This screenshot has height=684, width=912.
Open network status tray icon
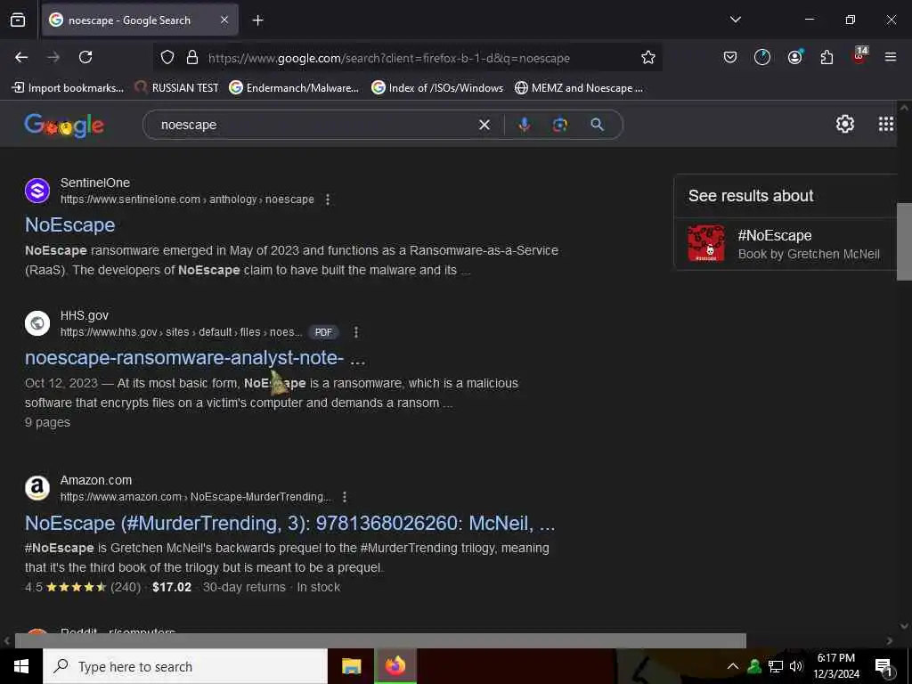776,666
